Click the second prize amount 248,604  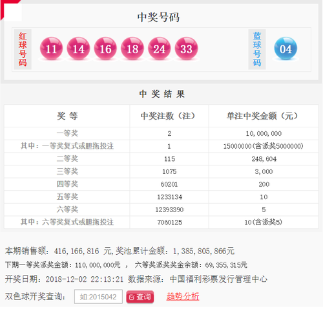(x=264, y=159)
